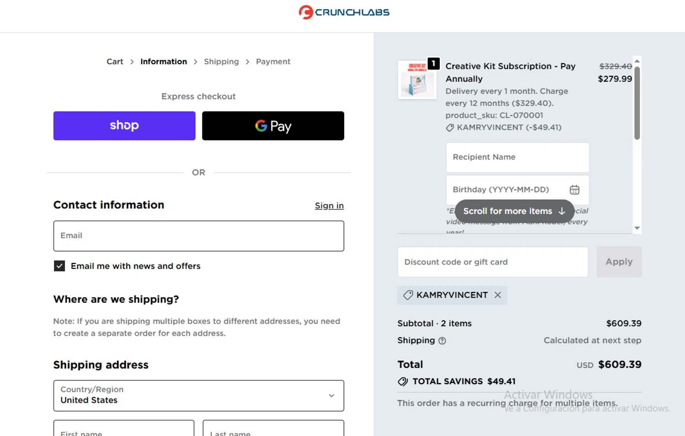Open the Country/Region dropdown

[198, 395]
